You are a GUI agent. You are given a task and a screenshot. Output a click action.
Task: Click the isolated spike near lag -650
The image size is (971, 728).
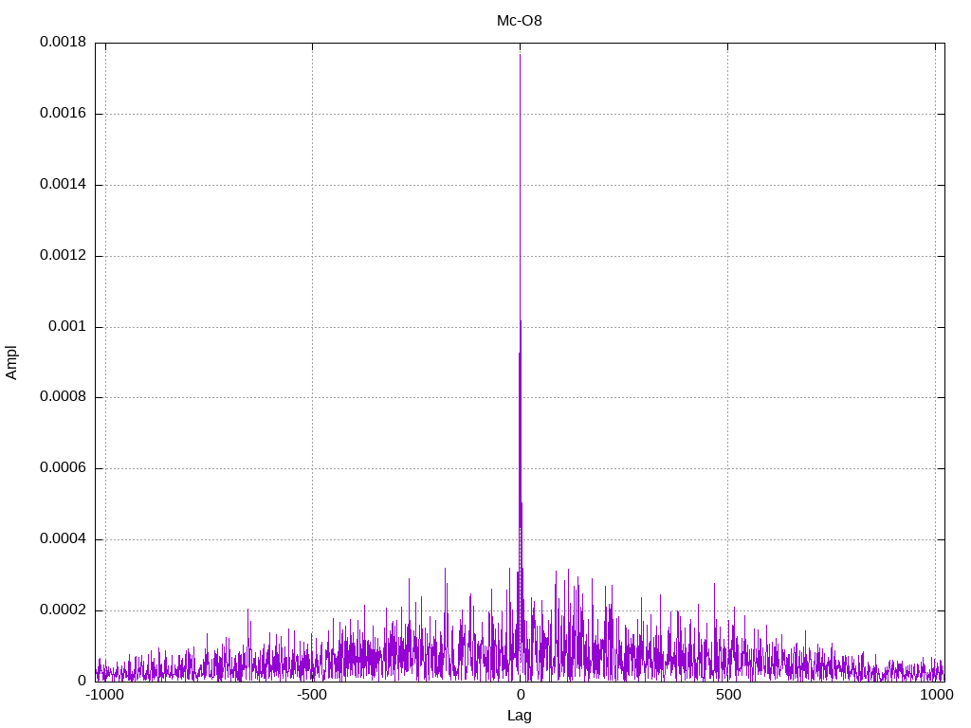pyautogui.click(x=248, y=611)
